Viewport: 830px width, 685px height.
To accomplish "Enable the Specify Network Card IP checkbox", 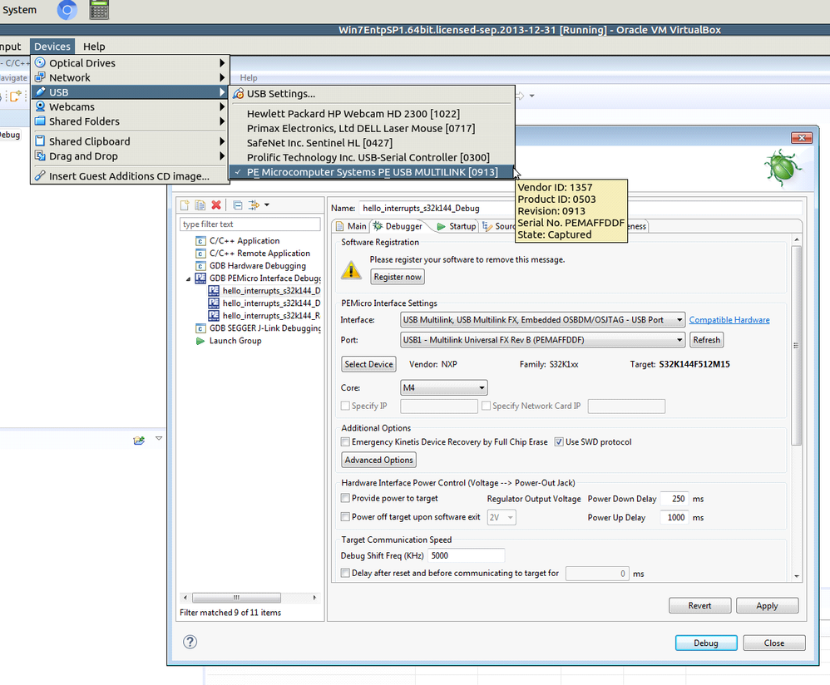I will [x=486, y=406].
